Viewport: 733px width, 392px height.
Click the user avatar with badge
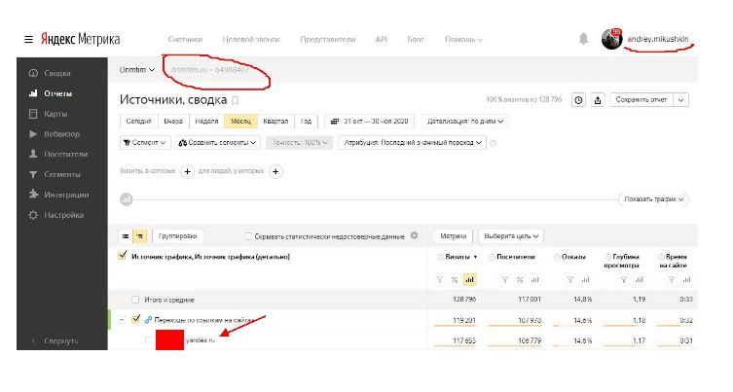point(611,39)
